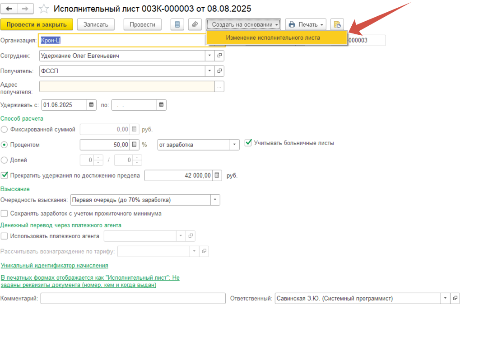484x343 pixels.
Task: Add document to favorites with star
Action: coord(44,9)
